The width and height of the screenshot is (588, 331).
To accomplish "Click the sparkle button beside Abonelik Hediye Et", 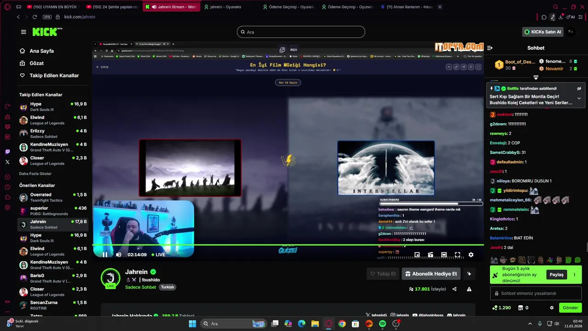I will (469, 274).
